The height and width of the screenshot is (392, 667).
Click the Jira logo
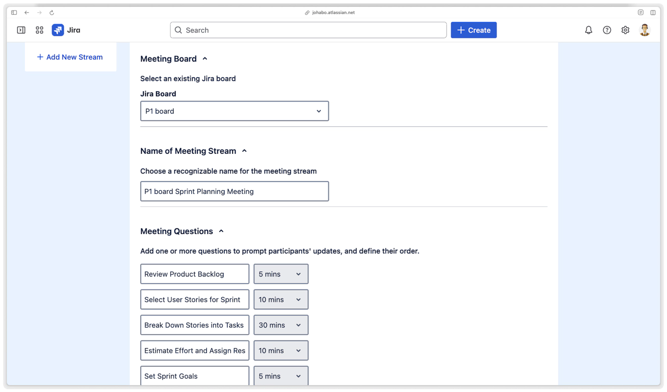coord(66,30)
